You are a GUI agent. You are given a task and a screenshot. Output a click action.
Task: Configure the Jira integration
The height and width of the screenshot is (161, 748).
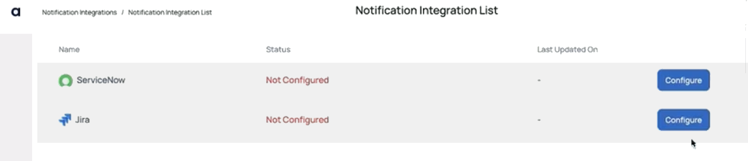click(683, 120)
